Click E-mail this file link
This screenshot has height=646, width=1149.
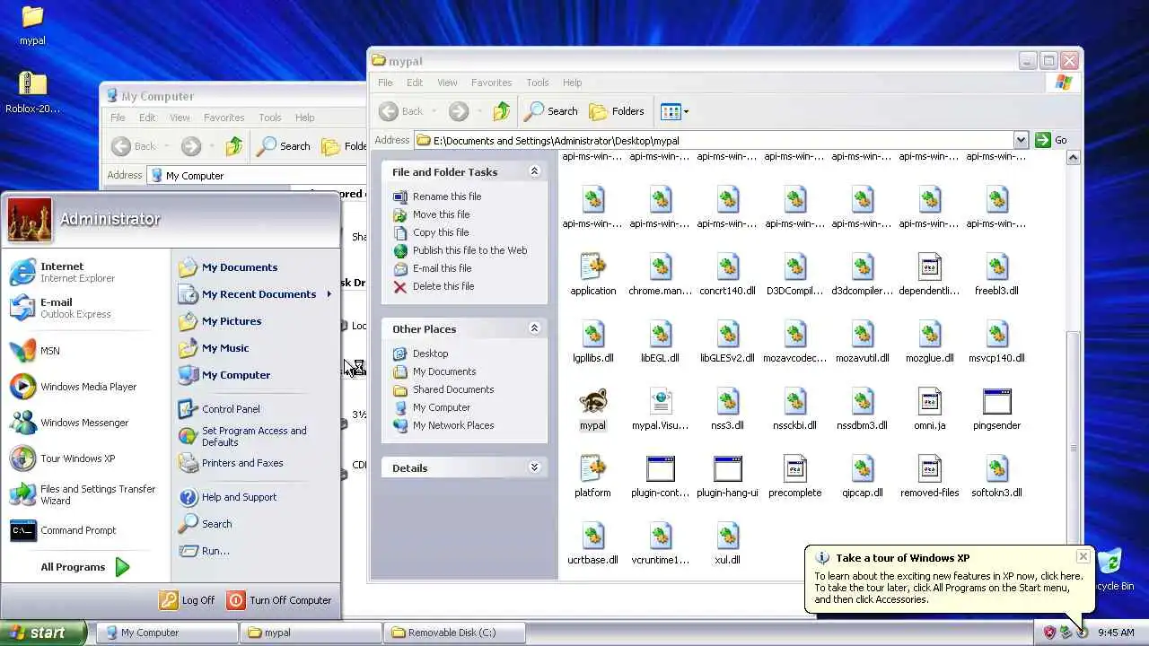[x=442, y=268]
